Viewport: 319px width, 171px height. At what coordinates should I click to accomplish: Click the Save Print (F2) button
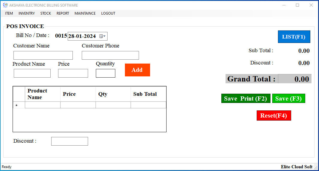click(246, 98)
